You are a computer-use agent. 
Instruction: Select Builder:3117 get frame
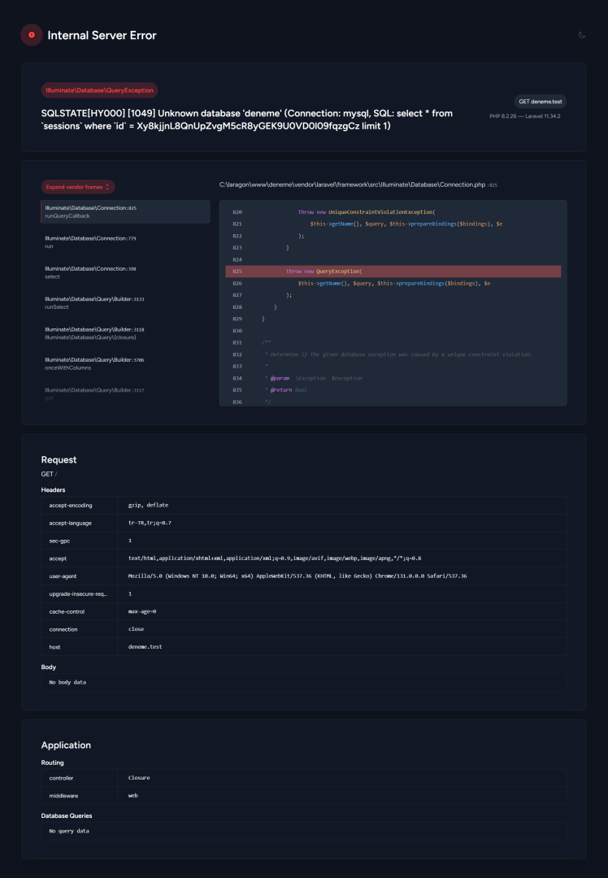pyautogui.click(x=125, y=393)
